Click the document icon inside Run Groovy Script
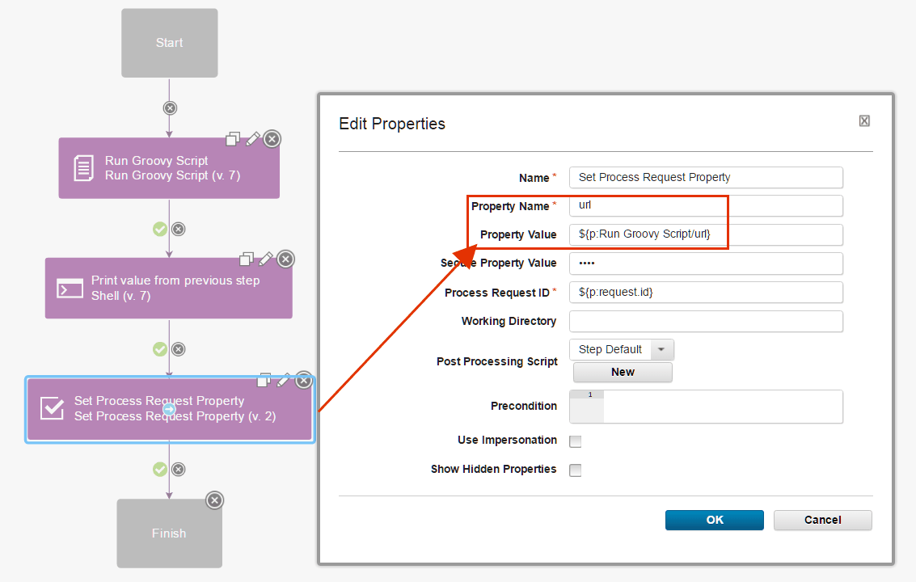Screen dimensions: 916x582 click(x=82, y=167)
